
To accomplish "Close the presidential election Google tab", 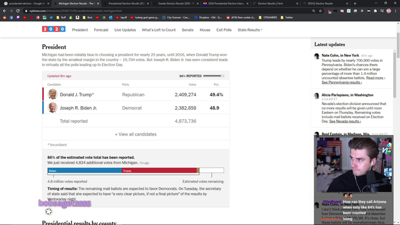I will coord(48,4).
